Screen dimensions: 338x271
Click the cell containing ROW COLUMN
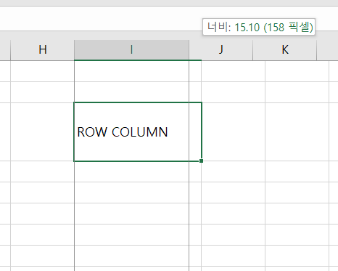[138, 132]
